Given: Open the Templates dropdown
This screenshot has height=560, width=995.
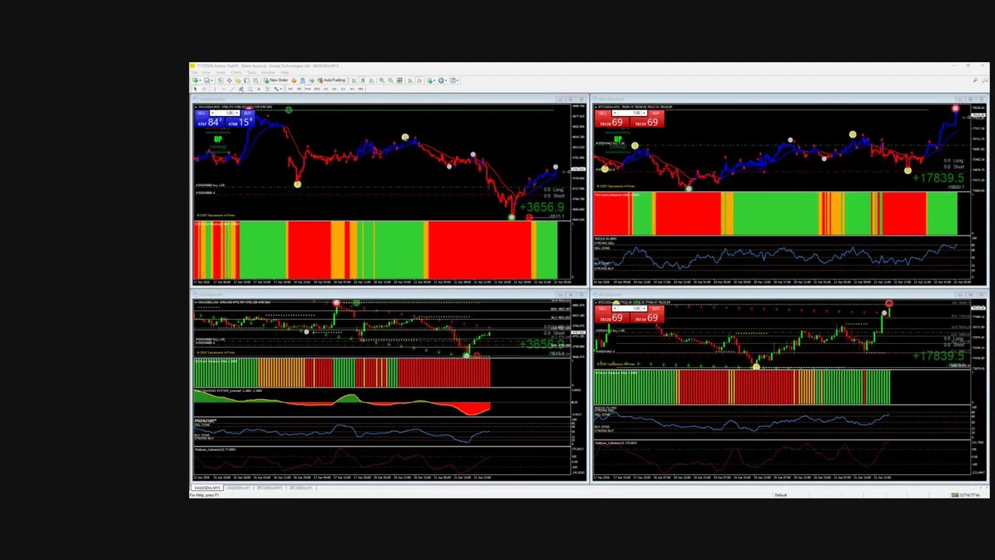Looking at the screenshot, I should click(x=456, y=80).
